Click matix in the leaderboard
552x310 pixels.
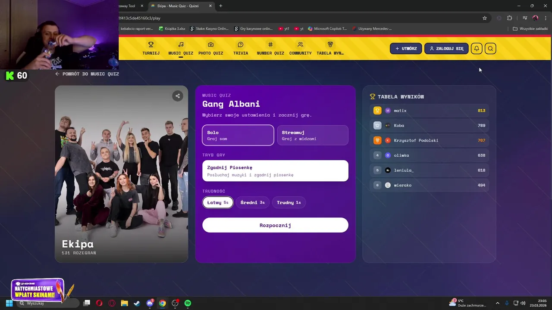(400, 111)
